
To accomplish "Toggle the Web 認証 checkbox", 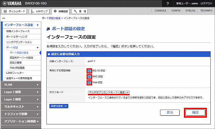I will (89, 83).
